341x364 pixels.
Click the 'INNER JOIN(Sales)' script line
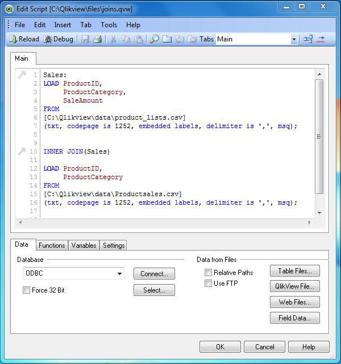click(x=77, y=151)
